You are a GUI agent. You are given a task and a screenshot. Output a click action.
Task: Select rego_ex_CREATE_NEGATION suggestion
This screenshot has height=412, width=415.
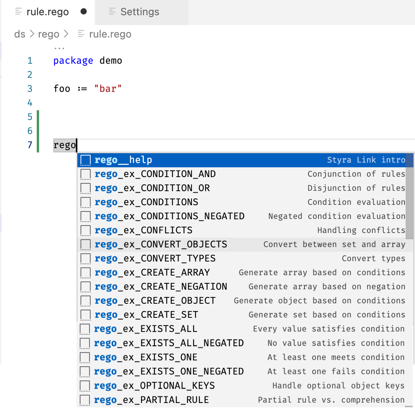(x=245, y=286)
